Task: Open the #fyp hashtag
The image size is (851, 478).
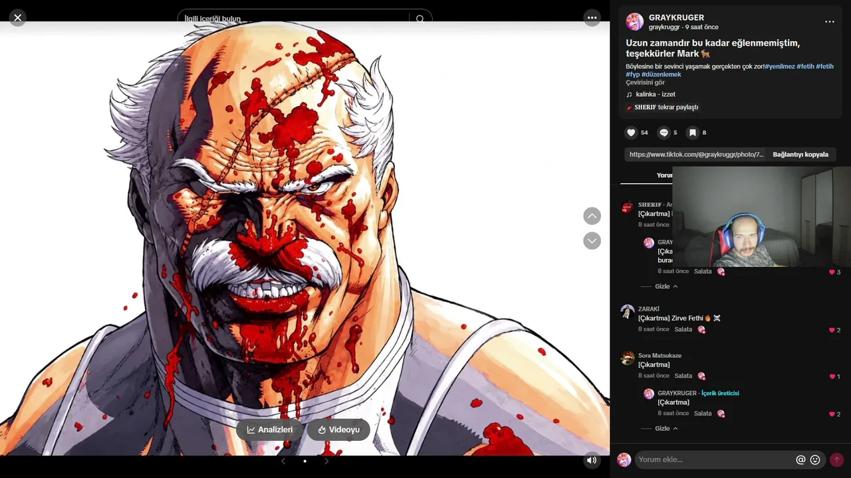Action: [x=632, y=74]
